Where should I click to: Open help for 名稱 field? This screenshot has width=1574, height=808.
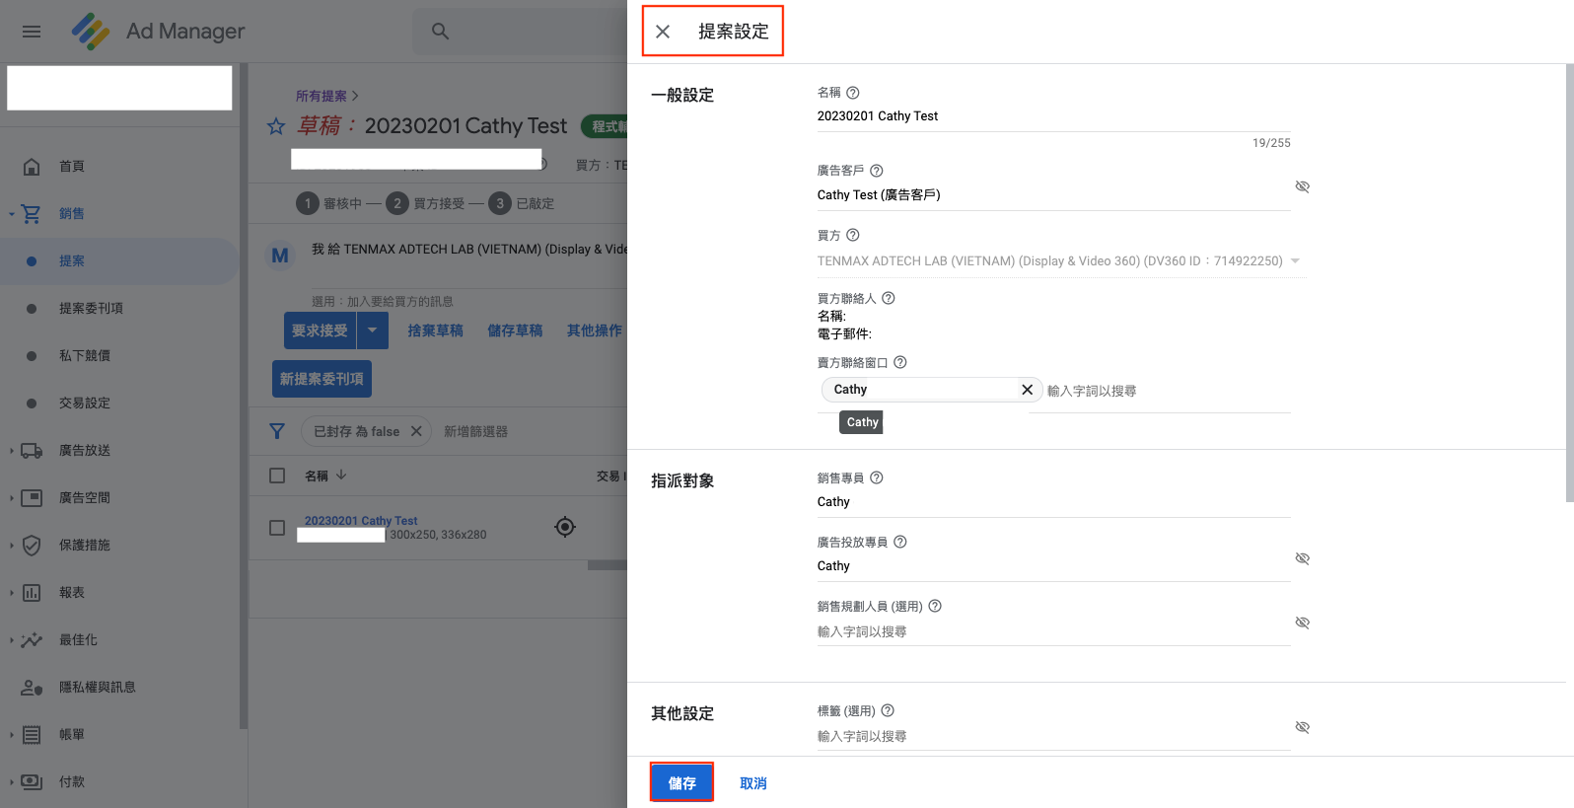click(853, 93)
